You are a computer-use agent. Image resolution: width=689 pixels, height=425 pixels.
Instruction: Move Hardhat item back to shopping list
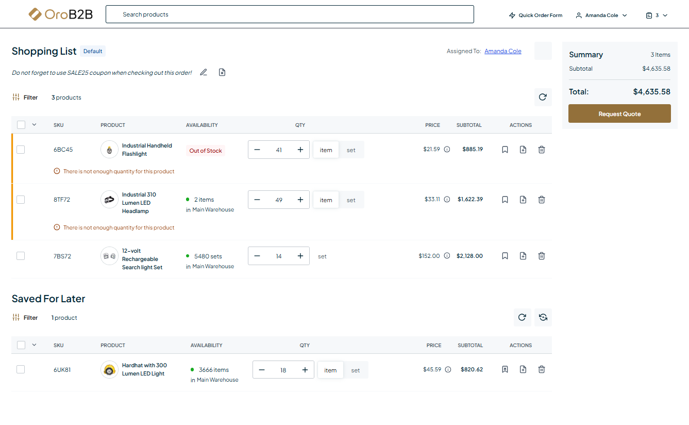click(505, 369)
